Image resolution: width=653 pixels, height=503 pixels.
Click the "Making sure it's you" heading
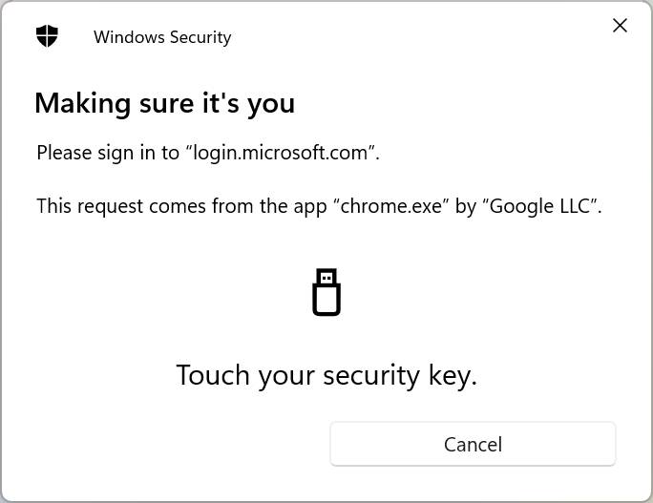(x=165, y=103)
